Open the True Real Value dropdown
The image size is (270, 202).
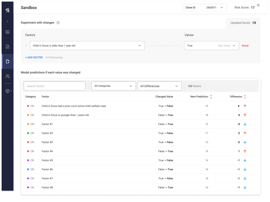pos(211,45)
